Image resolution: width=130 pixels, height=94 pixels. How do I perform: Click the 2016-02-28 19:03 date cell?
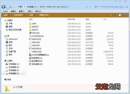tap(74, 52)
